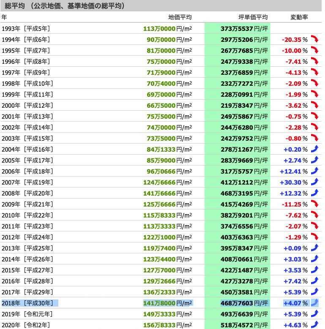Click the highlighted price 141万8000円/m²
Screen dimensions: 325x329
(x=167, y=303)
